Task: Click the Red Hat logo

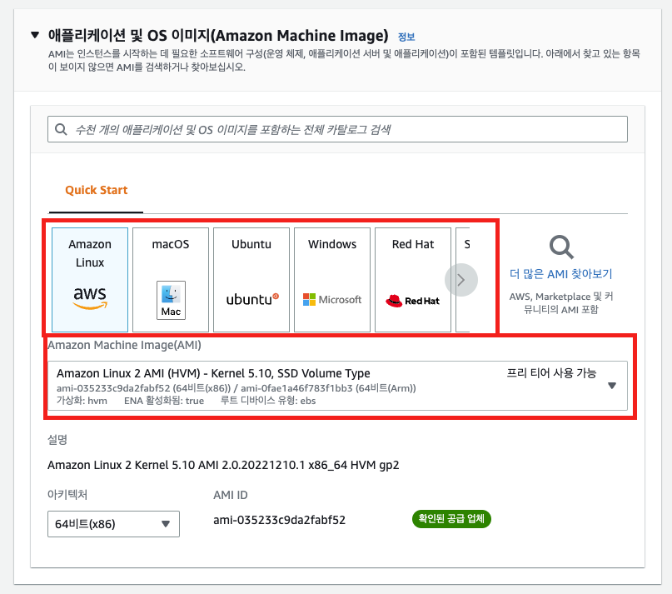Action: click(x=413, y=301)
